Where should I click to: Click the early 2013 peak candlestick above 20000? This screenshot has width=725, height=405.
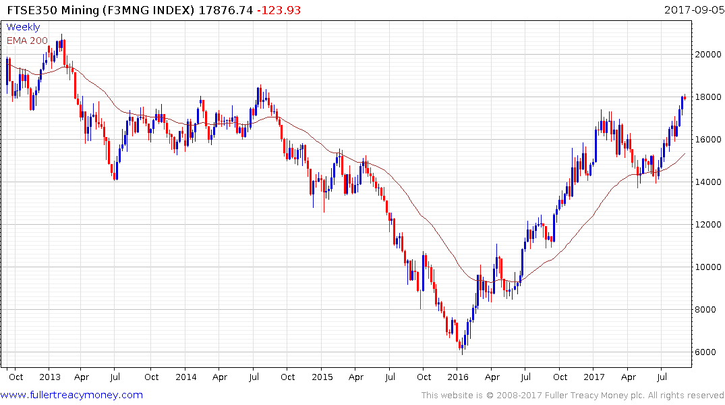61,42
